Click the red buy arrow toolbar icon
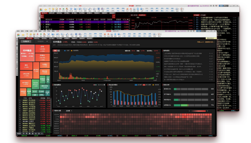Viewport: 251px width, 143px height. tap(37, 34)
